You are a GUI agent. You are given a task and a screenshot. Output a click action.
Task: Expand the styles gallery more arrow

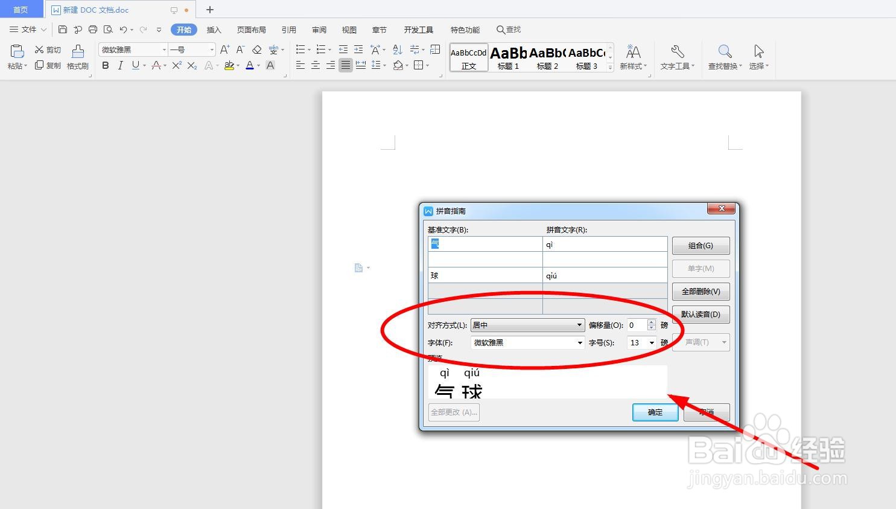click(x=610, y=68)
